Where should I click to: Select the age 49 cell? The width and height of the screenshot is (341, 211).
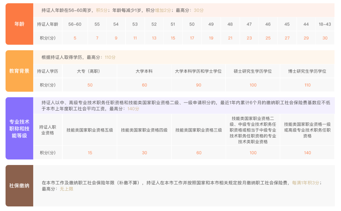[211, 24]
